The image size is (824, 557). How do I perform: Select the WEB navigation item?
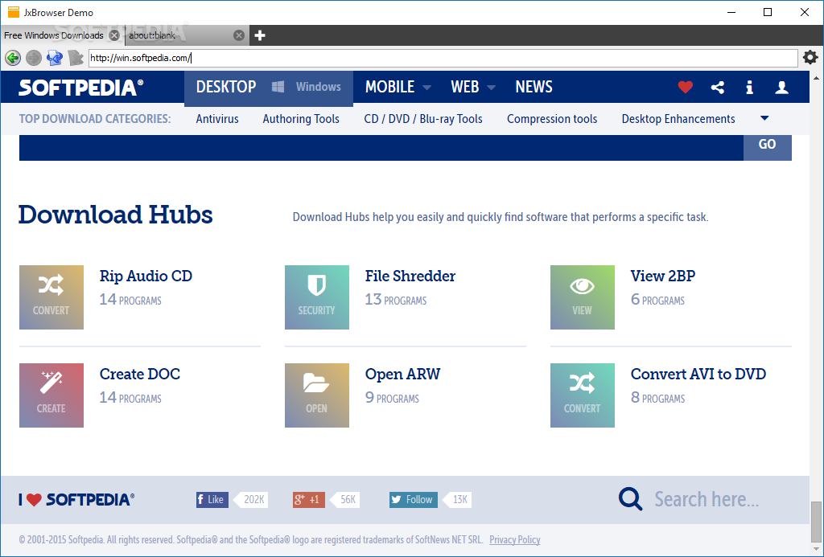(465, 87)
